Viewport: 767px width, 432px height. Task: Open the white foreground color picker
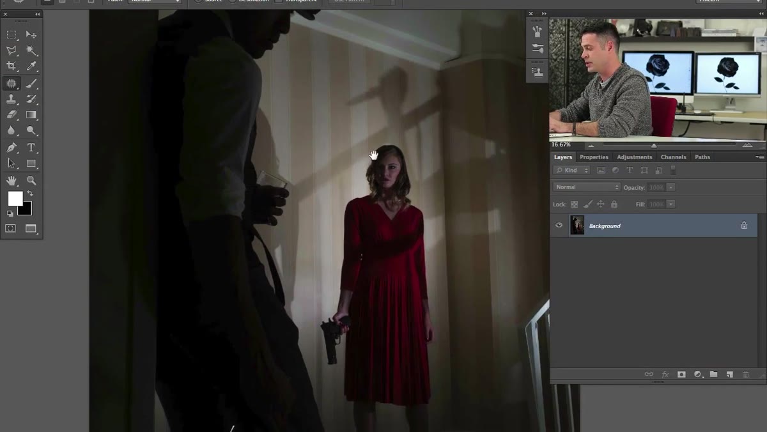click(15, 198)
